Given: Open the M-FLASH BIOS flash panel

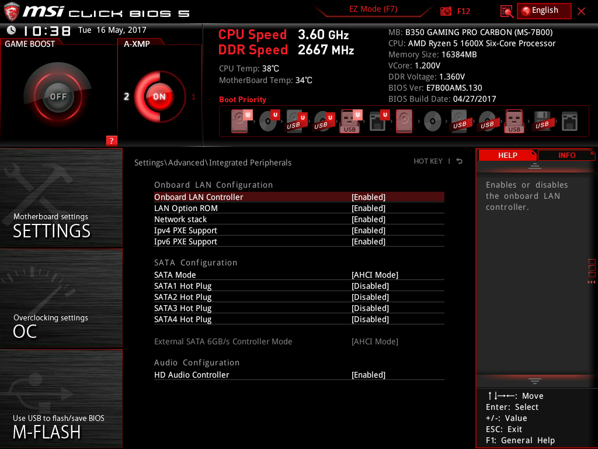Looking at the screenshot, I should pyautogui.click(x=61, y=399).
